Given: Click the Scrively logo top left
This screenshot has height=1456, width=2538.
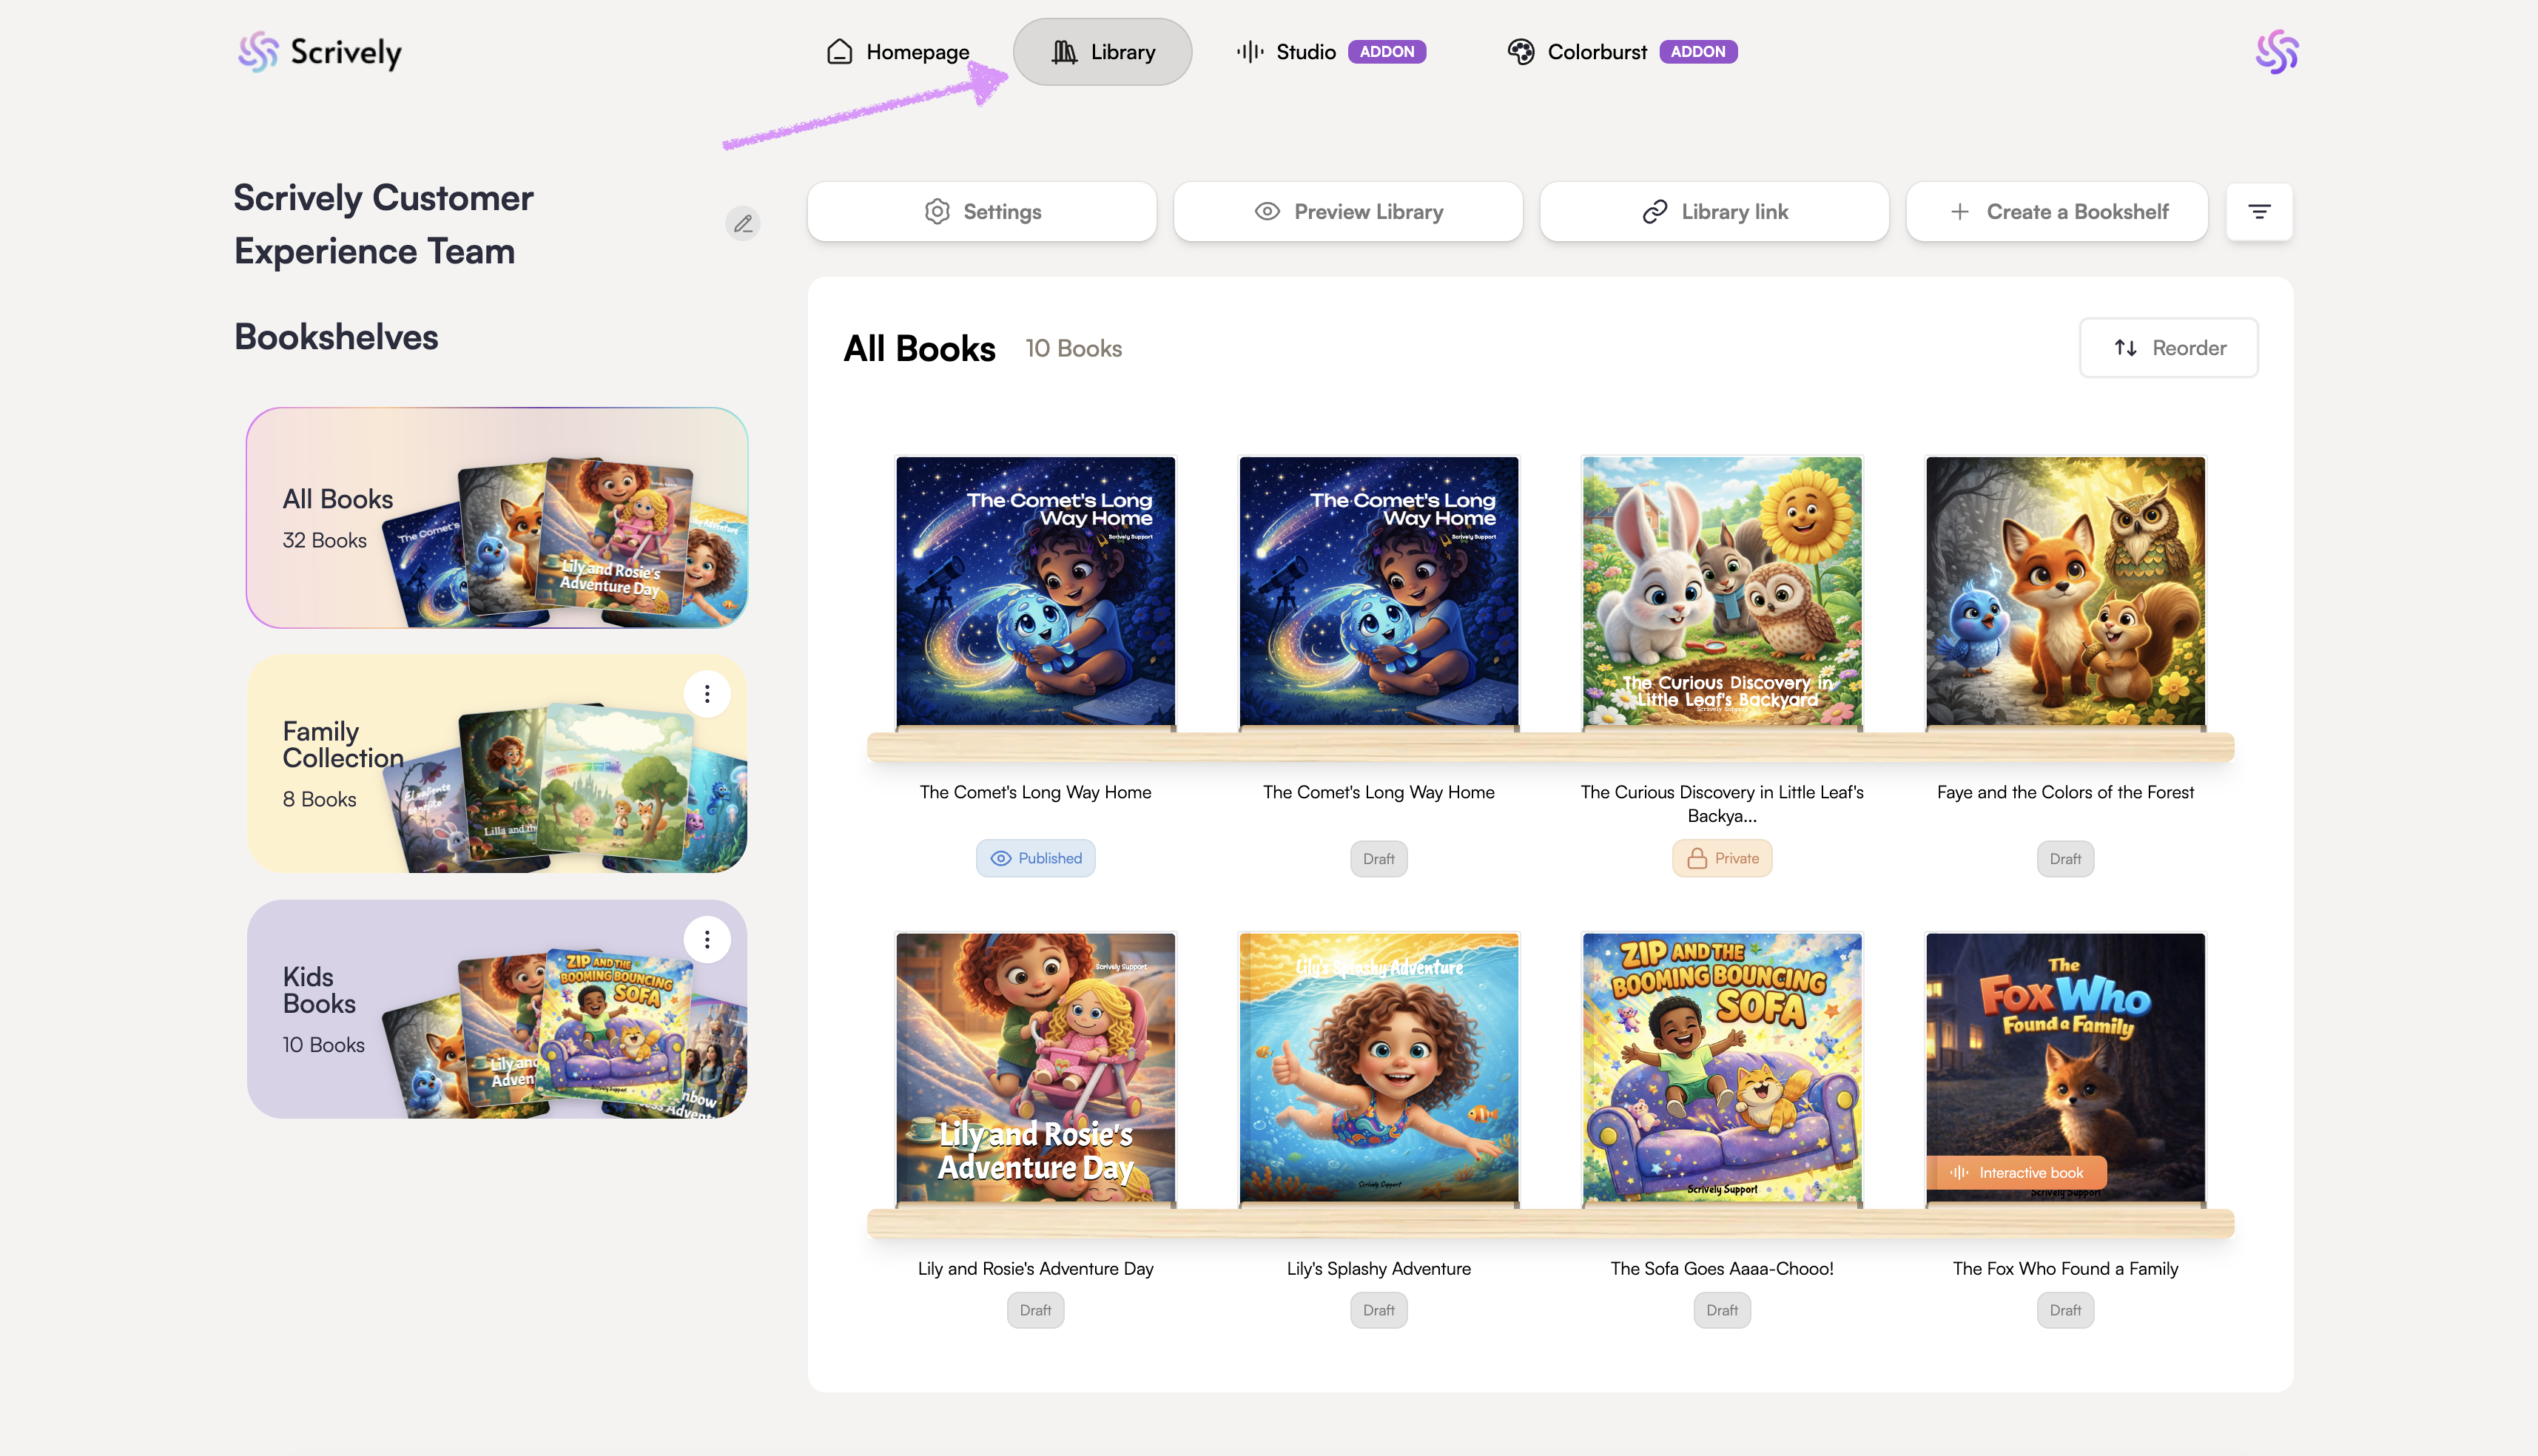Looking at the screenshot, I should click(x=320, y=52).
